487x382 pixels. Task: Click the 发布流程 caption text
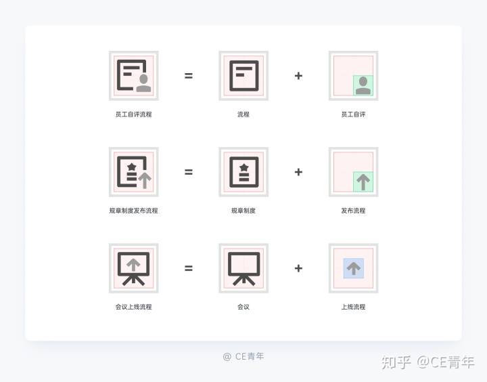[354, 211]
